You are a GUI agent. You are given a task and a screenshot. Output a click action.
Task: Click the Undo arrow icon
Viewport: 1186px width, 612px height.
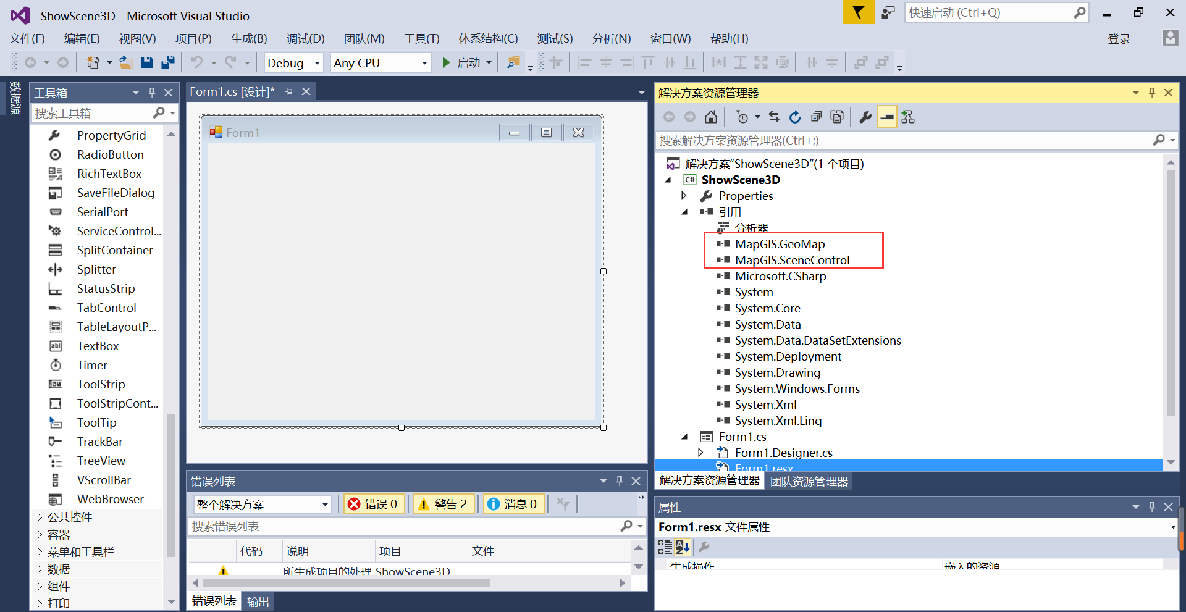197,62
